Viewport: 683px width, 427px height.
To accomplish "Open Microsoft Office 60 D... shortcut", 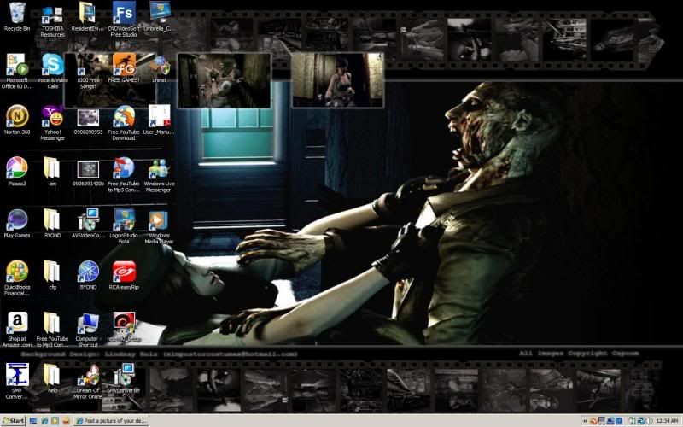I will point(17,71).
